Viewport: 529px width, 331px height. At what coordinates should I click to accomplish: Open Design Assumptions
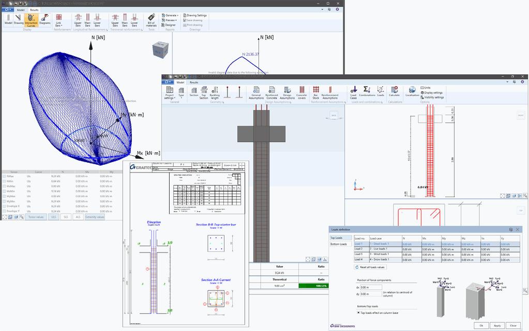tap(287, 93)
